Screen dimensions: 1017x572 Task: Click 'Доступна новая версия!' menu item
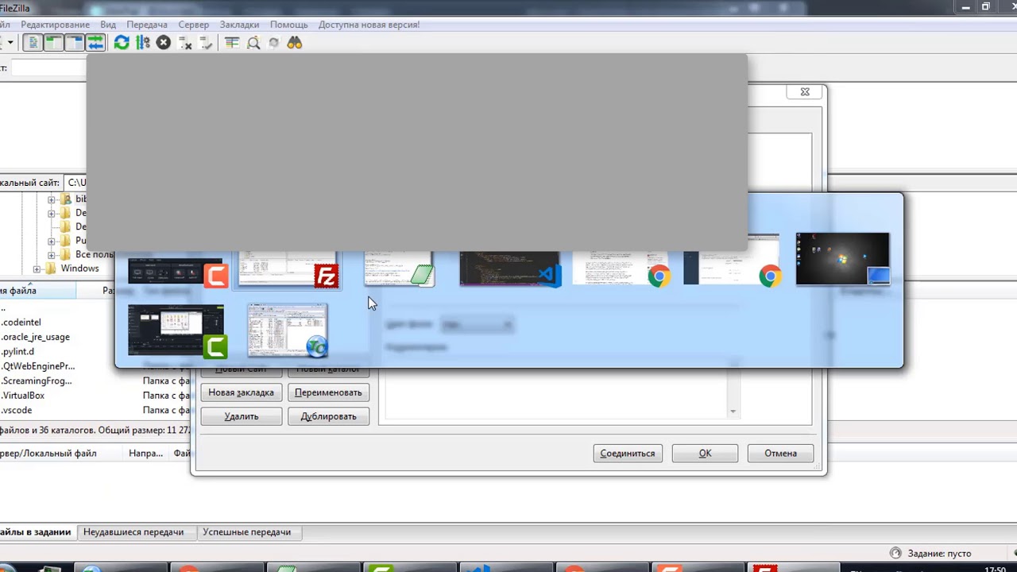369,25
